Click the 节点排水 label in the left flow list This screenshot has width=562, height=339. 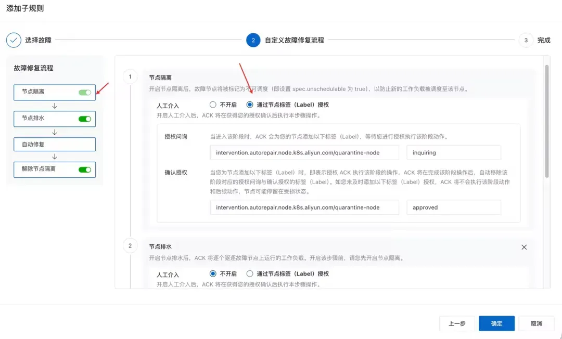(33, 118)
